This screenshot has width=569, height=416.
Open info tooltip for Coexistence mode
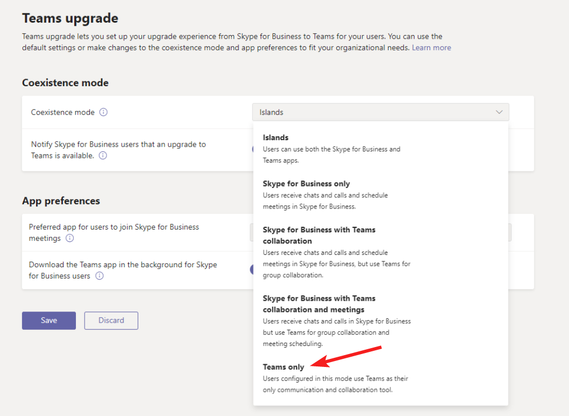click(103, 112)
